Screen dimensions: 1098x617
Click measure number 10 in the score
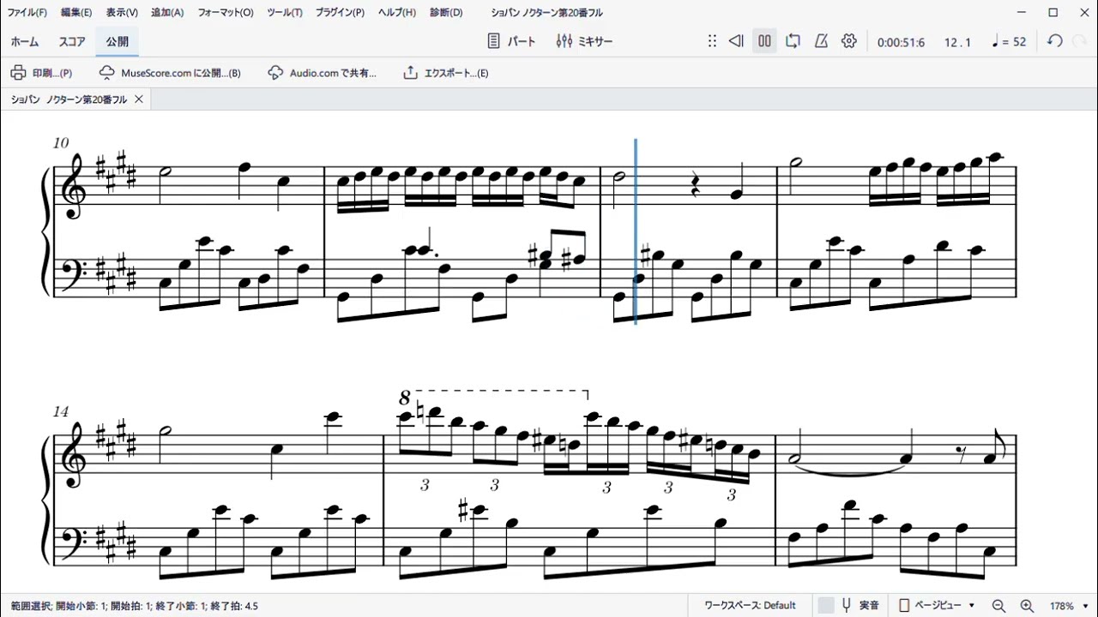[60, 143]
